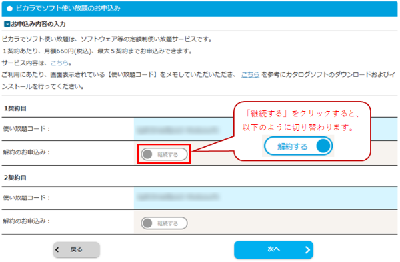The image size is (400, 262).
Task: Click the 1契約目 section heading
Action: [x=15, y=108]
